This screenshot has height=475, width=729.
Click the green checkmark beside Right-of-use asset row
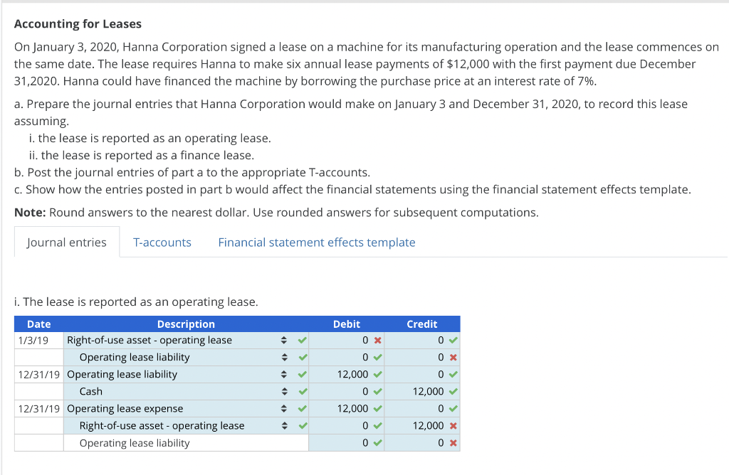(302, 340)
